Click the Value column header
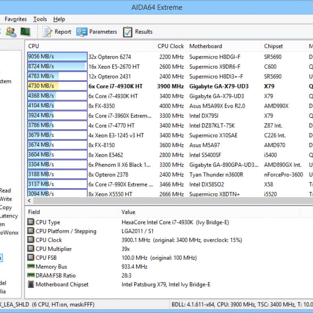Viewport: 313px width, 313px height. point(209,212)
